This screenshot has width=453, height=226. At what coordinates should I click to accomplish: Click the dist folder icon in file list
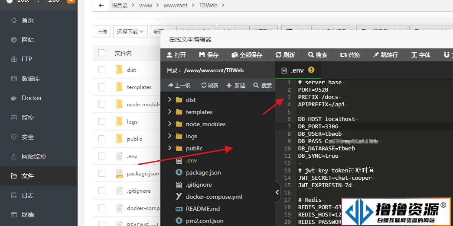click(119, 70)
